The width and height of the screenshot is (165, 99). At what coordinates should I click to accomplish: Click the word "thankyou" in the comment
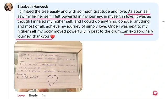click(x=41, y=36)
